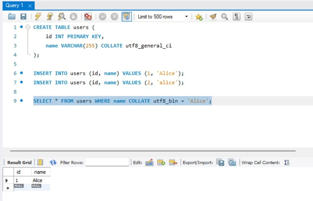Toggle continue-on-error icon with red stop
313x201 pixels.
click(88, 16)
